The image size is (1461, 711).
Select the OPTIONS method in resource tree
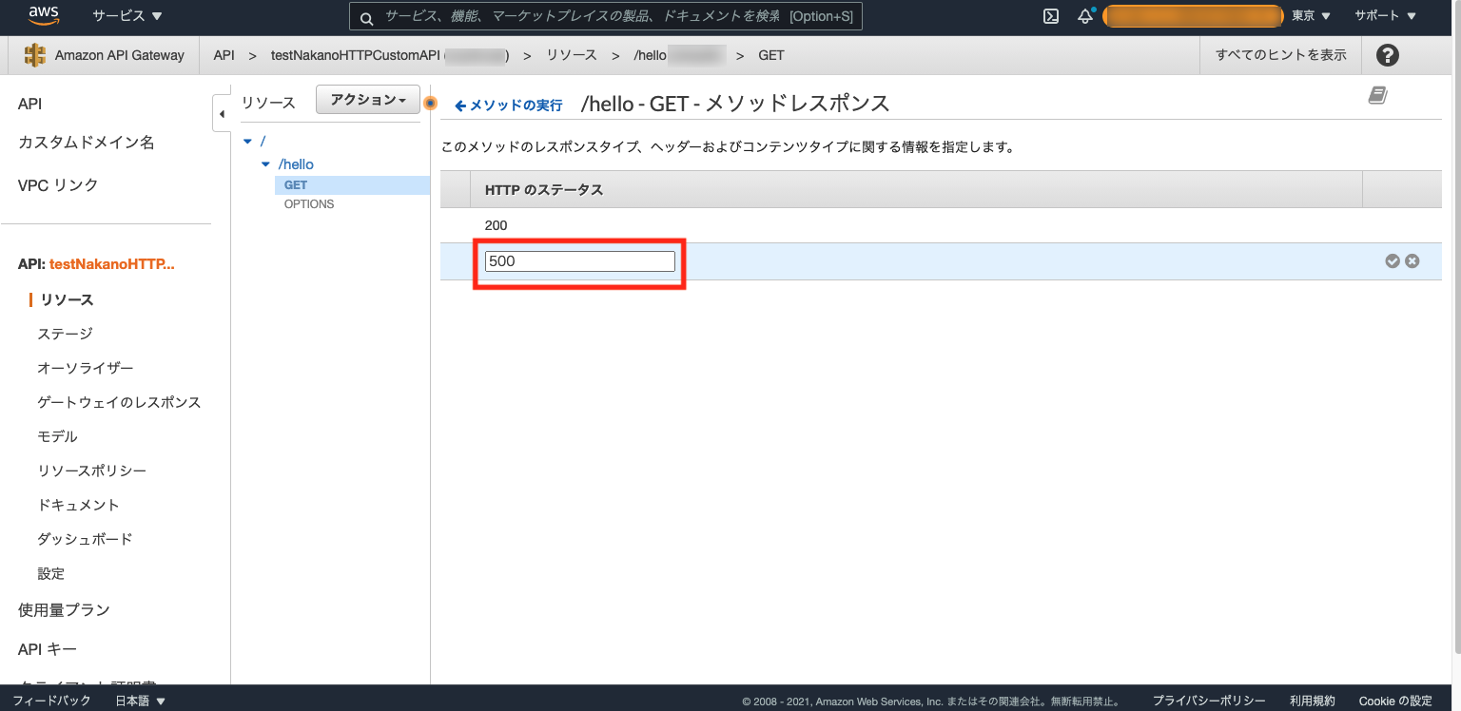(309, 204)
